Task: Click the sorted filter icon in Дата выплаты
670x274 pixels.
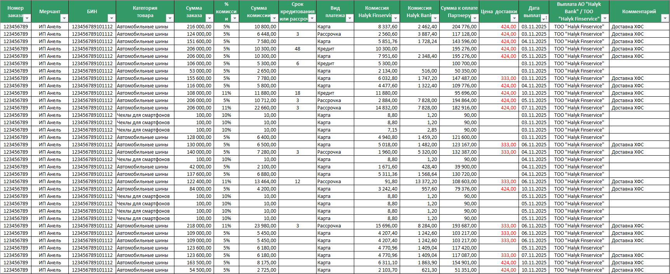Action: coord(545,18)
